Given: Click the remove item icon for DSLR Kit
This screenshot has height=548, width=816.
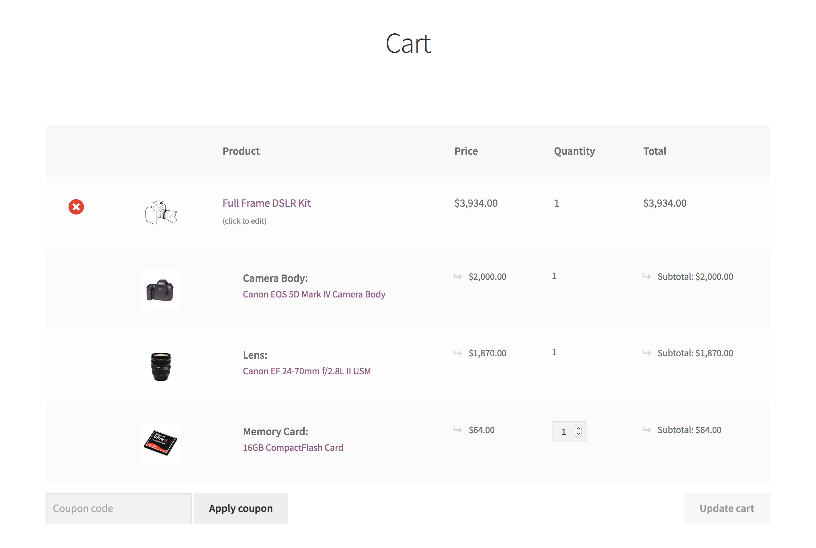Looking at the screenshot, I should (76, 206).
